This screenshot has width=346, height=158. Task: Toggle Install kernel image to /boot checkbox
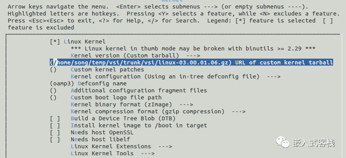[55, 126]
